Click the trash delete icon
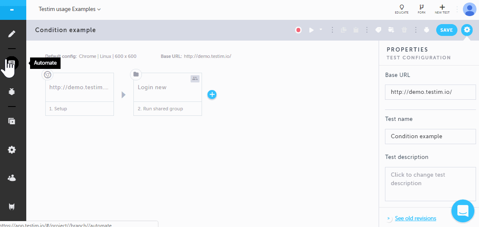 click(404, 30)
